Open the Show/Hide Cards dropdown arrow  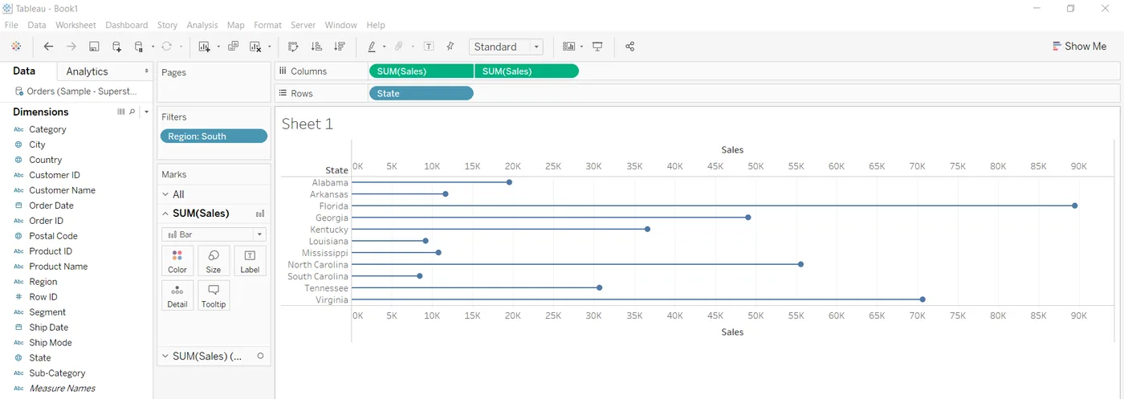click(583, 47)
